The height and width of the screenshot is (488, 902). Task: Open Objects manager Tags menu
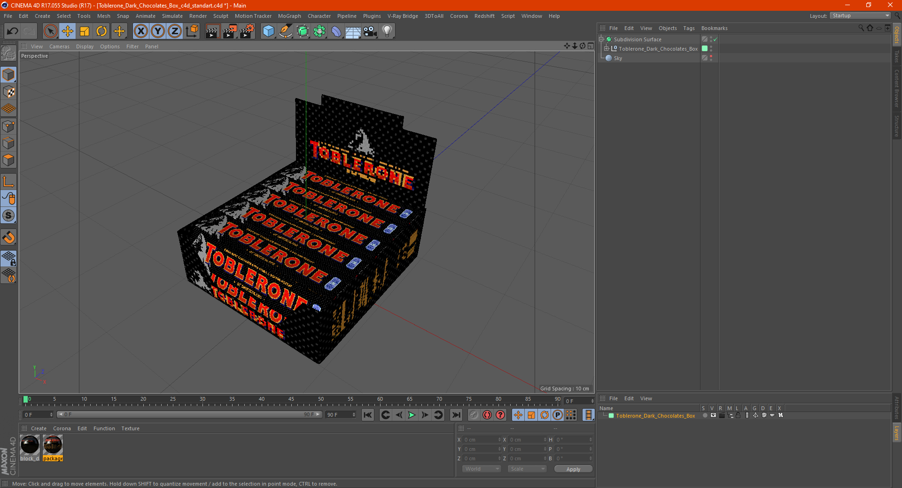689,28
